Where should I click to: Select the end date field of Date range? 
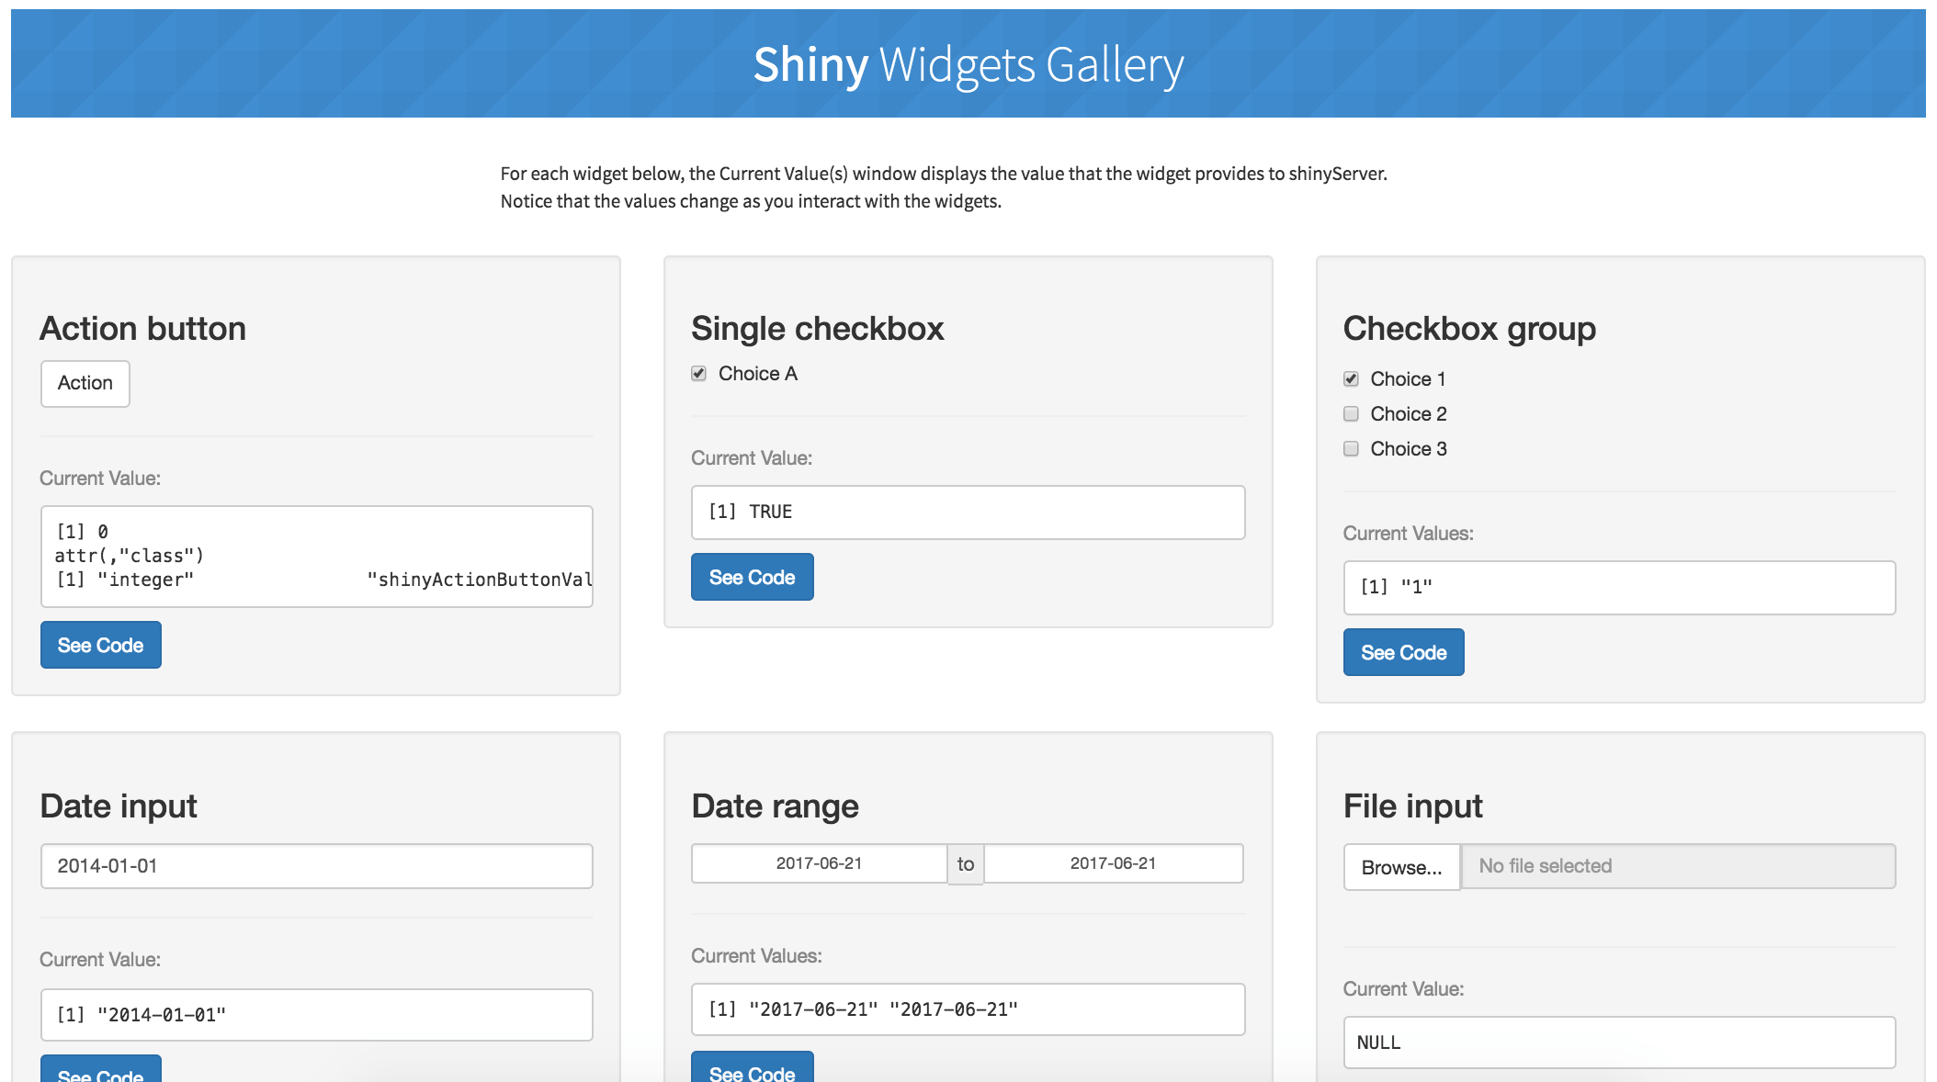pyautogui.click(x=1112, y=862)
